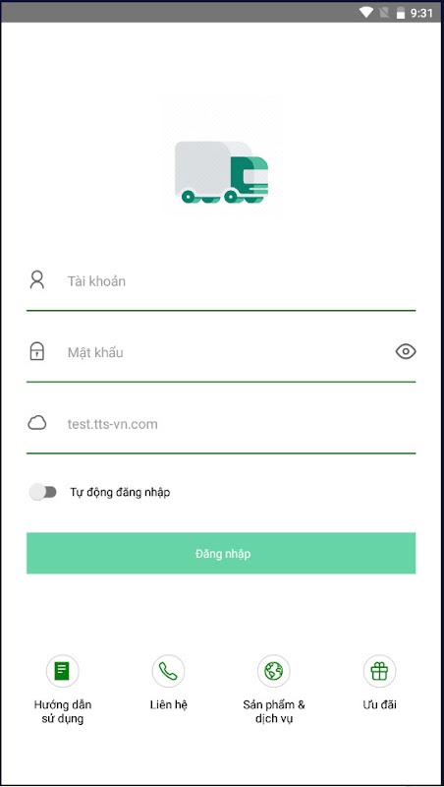The height and width of the screenshot is (787, 444).
Task: Show password with the eye icon
Action: coord(406,352)
